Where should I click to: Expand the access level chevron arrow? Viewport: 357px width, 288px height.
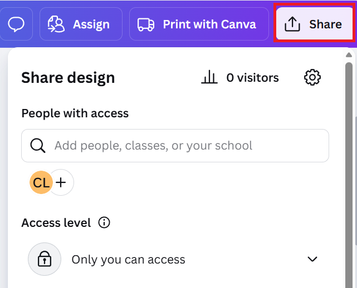coord(312,259)
